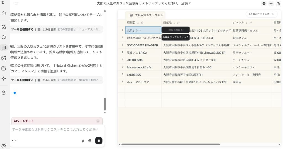Click the chat scrollbar down arrow
The image size is (283, 149).
[105, 112]
